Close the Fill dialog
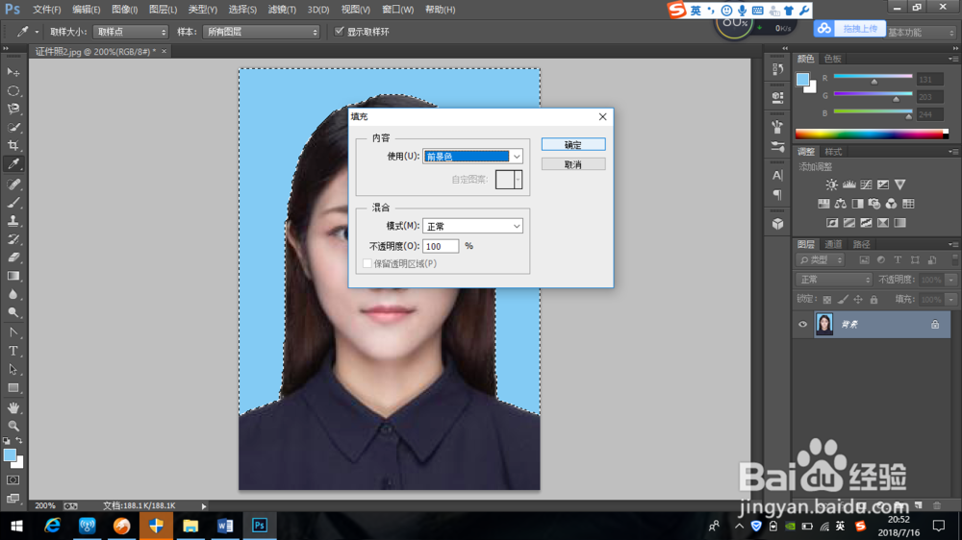This screenshot has width=962, height=540. [x=602, y=116]
